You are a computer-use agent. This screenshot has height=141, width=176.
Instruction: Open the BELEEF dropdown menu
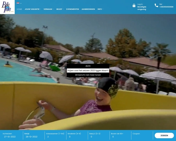pos(60,9)
